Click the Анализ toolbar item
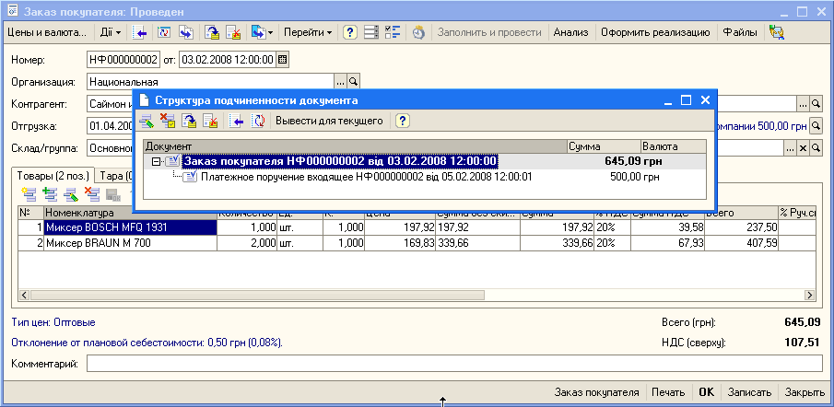Viewport: 834px width, 407px height. click(570, 32)
